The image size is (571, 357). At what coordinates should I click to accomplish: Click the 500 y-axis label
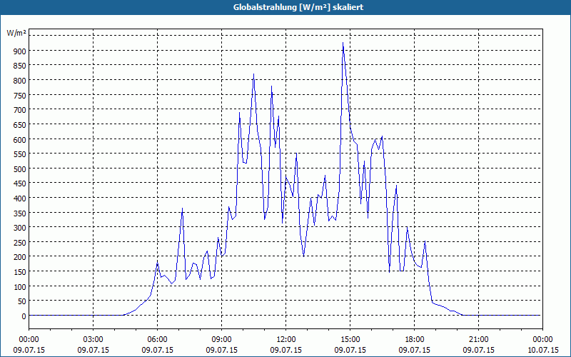pos(20,169)
